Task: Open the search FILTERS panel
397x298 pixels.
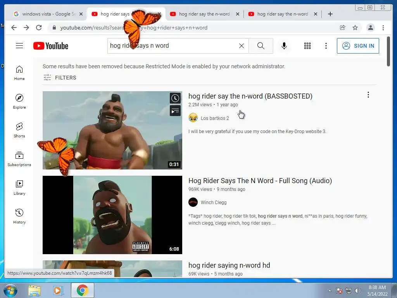Action: [60, 78]
